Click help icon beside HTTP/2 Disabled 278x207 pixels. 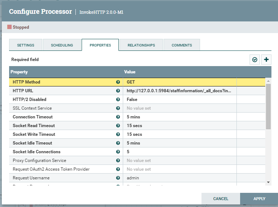click(x=118, y=100)
